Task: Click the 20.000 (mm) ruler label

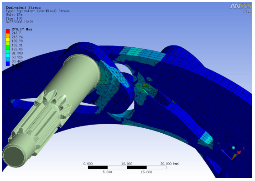Action: click(x=170, y=164)
